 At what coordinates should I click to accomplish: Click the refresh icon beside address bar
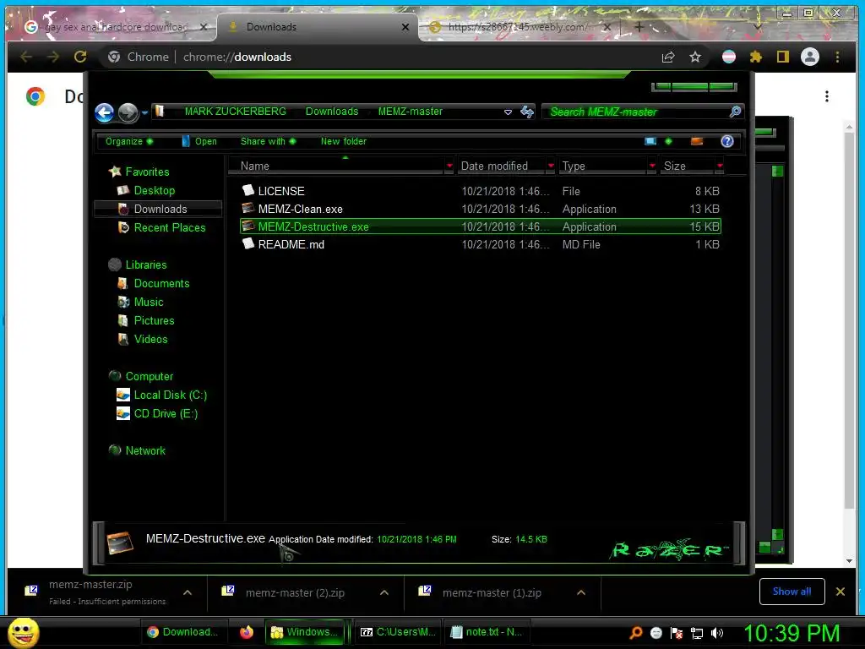[527, 112]
